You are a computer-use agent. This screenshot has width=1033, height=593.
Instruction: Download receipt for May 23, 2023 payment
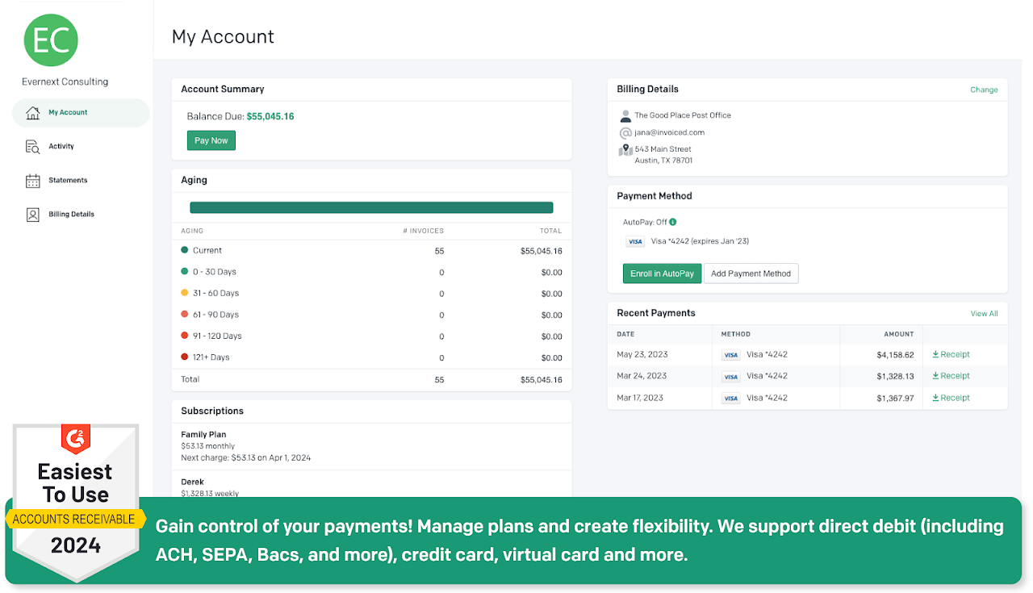pyautogui.click(x=951, y=355)
